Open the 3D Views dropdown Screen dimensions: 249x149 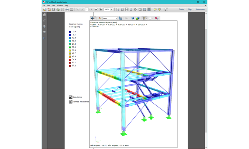click(x=110, y=18)
